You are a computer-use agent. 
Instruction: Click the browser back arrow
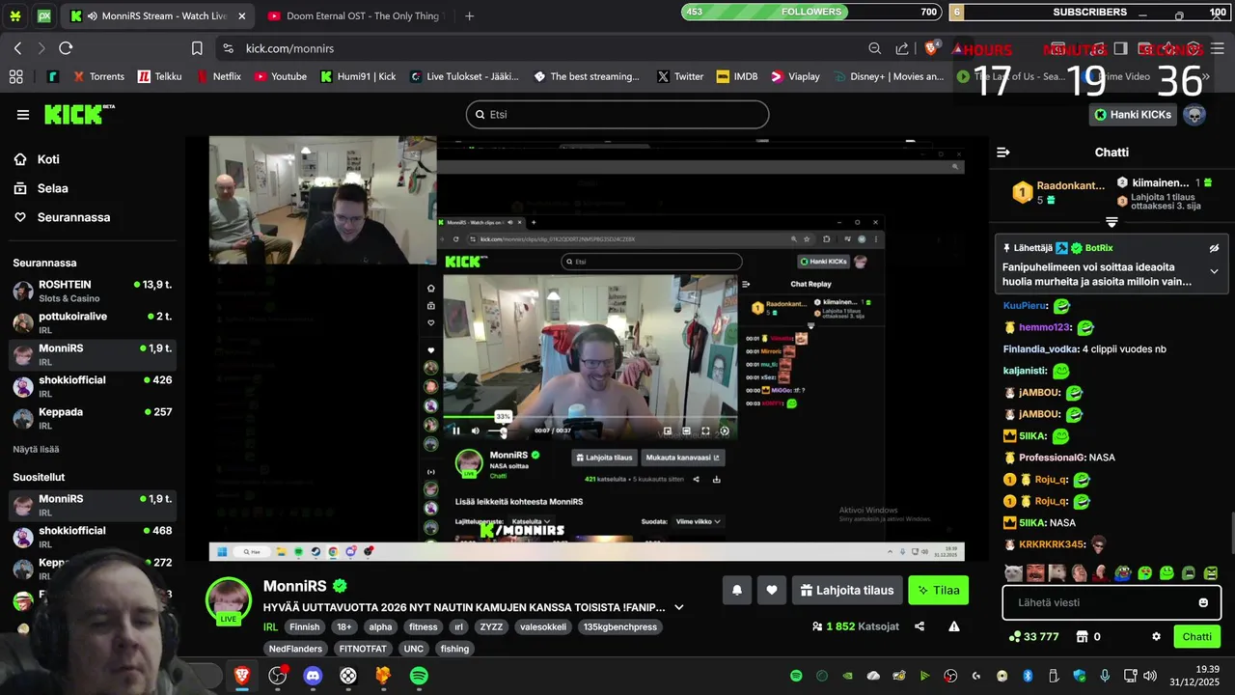click(x=17, y=48)
